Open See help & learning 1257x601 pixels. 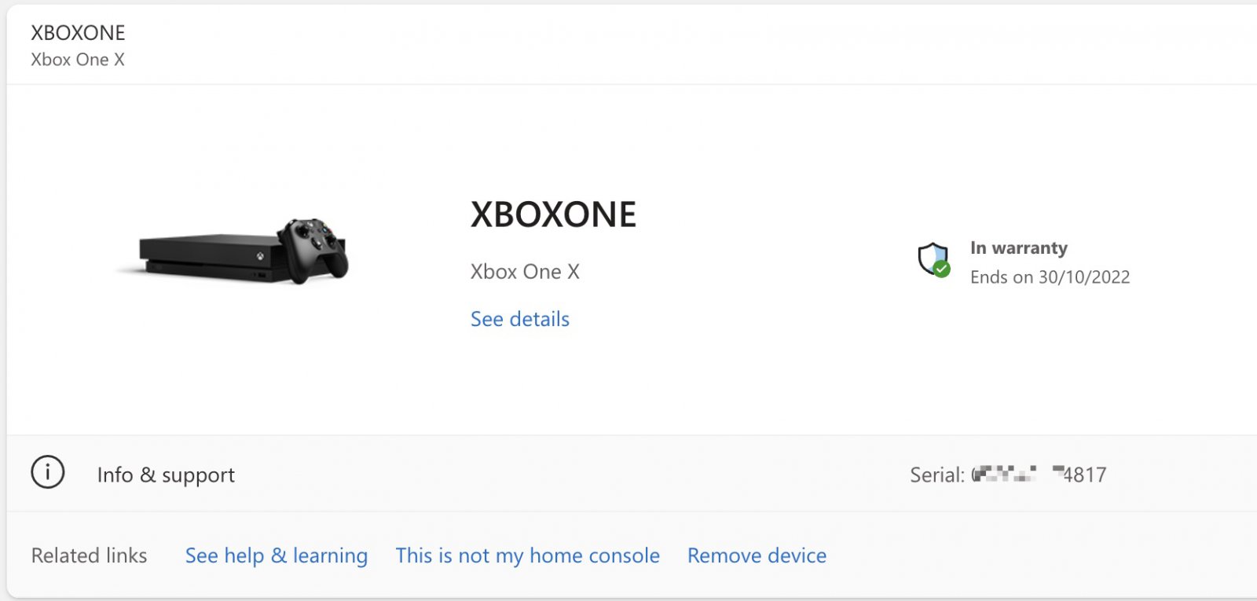(276, 555)
